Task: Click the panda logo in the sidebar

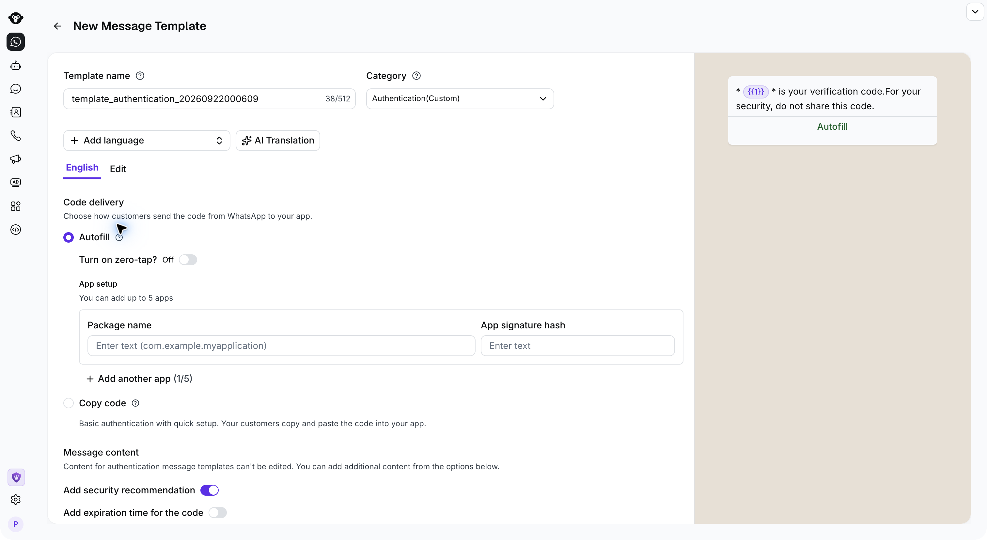Action: click(x=16, y=18)
